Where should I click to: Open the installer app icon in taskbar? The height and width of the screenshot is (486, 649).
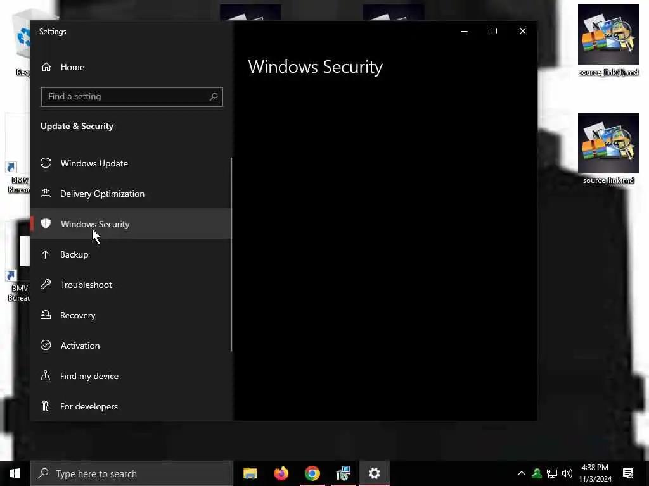(343, 473)
